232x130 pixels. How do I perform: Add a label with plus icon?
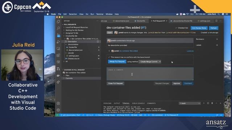tap(217, 45)
